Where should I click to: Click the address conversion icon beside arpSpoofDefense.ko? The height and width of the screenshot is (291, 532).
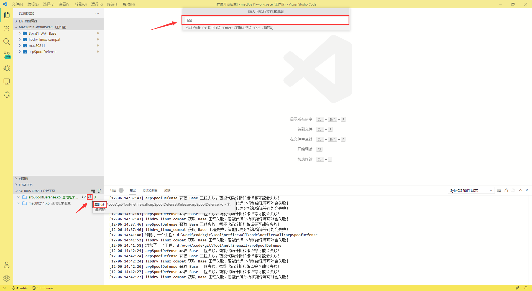pyautogui.click(x=84, y=197)
